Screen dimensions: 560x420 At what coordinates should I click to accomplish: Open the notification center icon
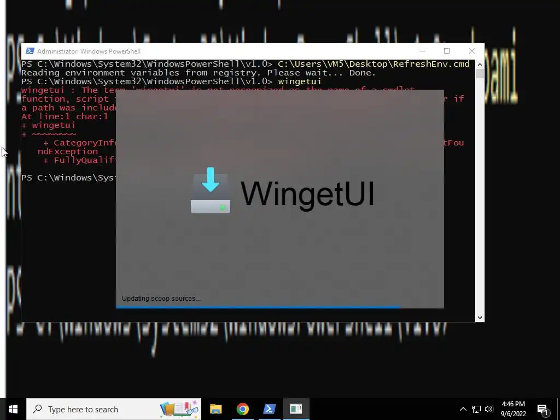[542, 409]
